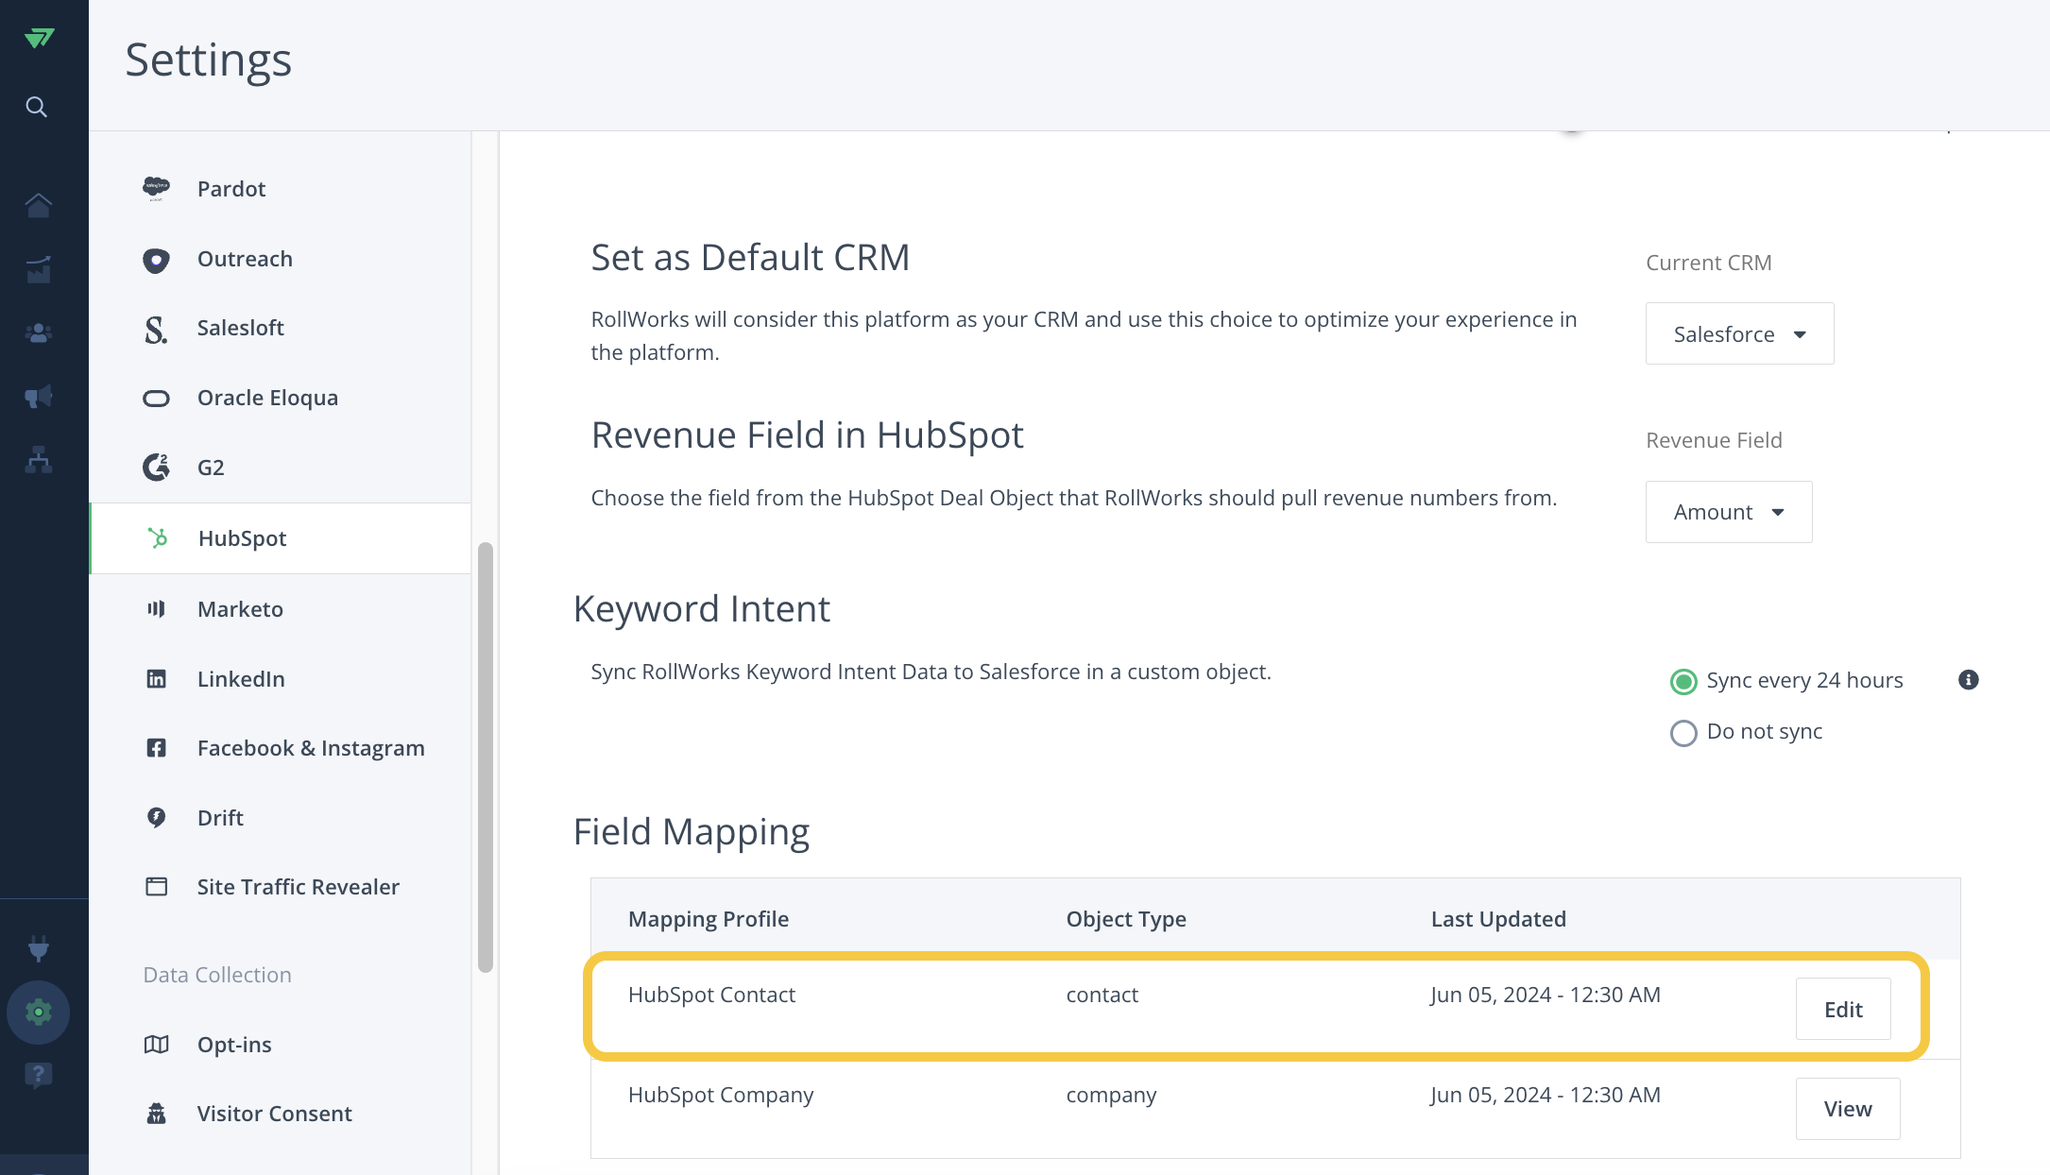Image resolution: width=2050 pixels, height=1175 pixels.
Task: Click the G2 logo icon
Action: coord(156,467)
